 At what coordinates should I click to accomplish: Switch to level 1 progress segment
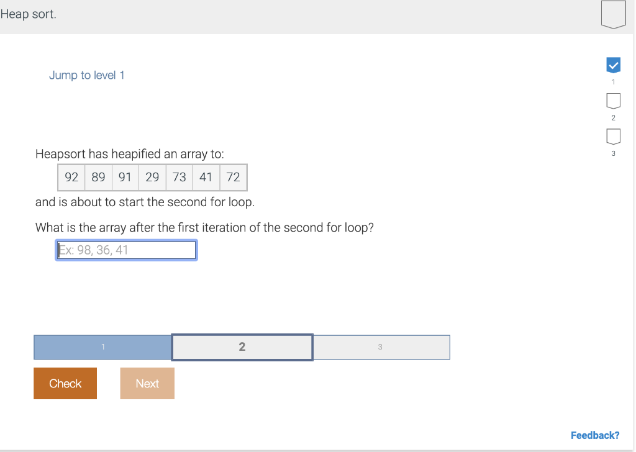point(102,347)
